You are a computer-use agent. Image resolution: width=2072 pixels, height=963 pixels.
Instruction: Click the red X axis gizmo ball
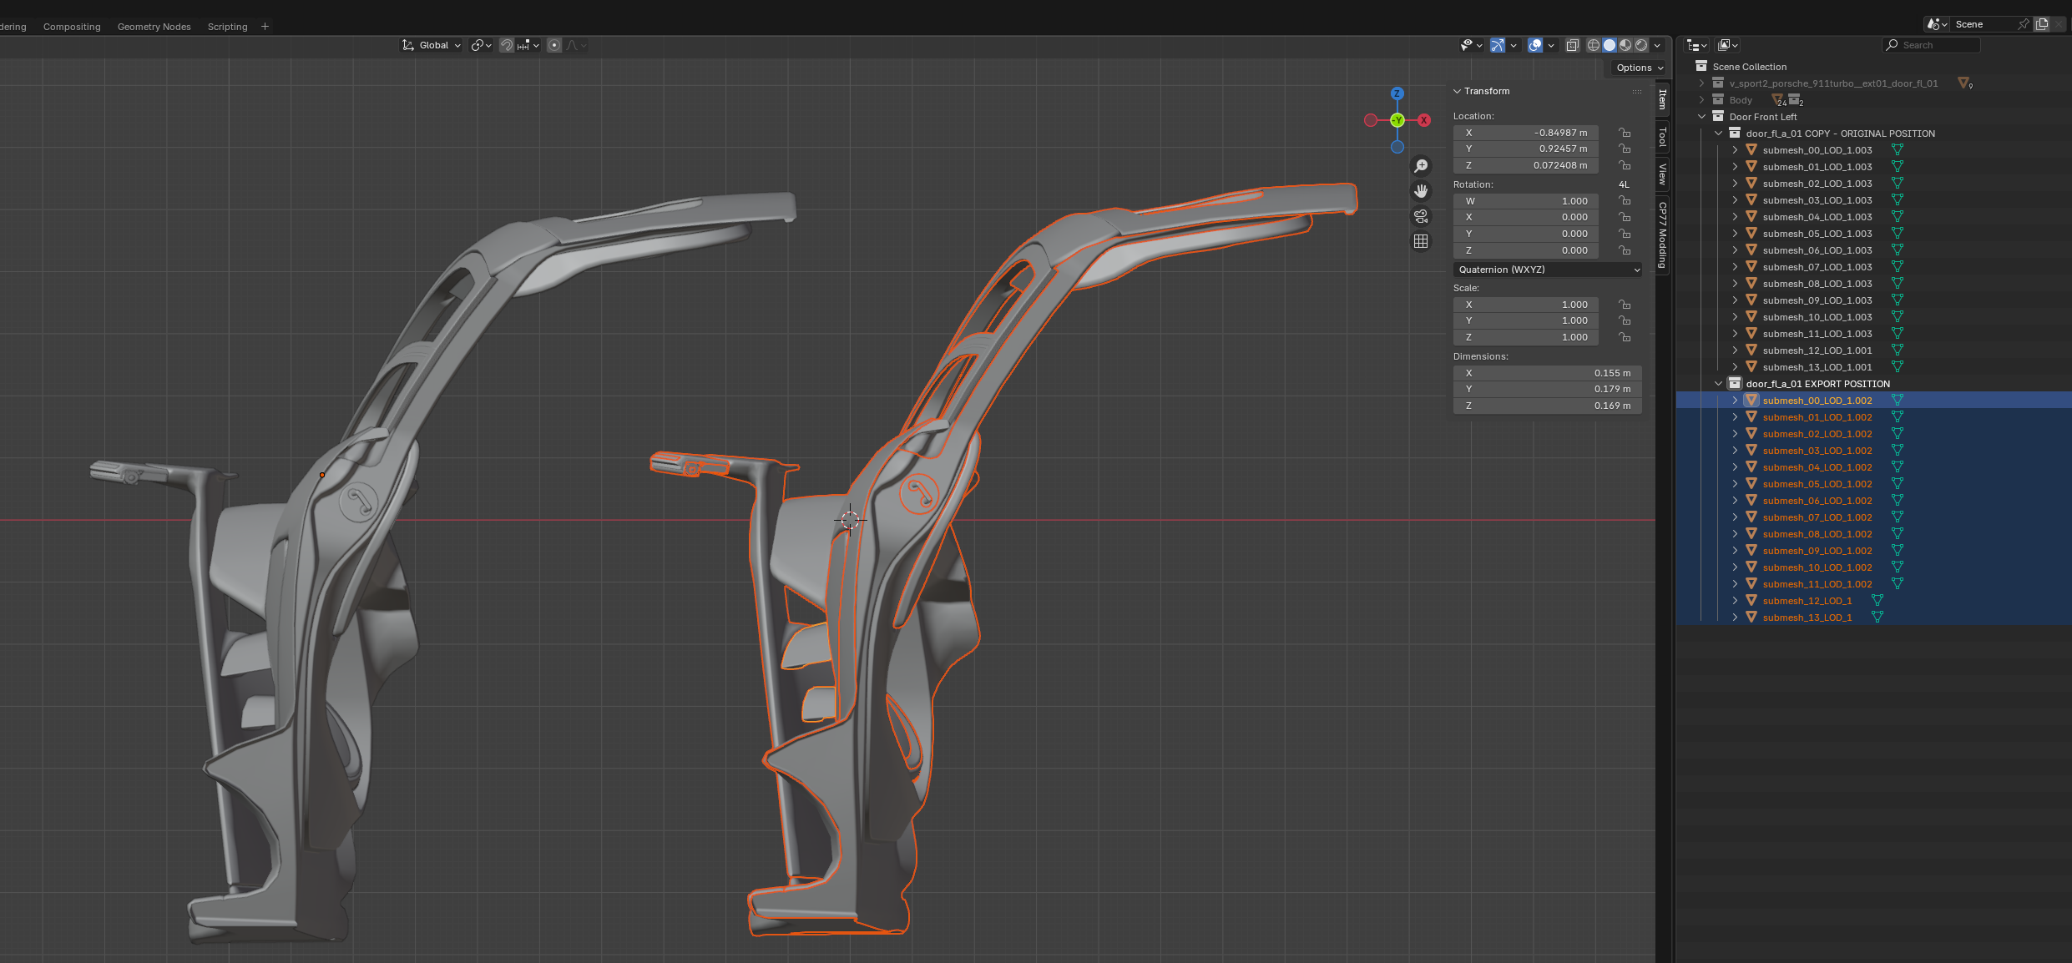[x=1424, y=120]
